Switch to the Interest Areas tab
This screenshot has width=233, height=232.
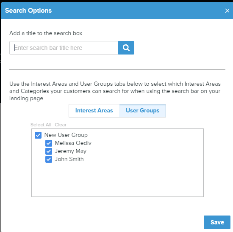coord(94,111)
